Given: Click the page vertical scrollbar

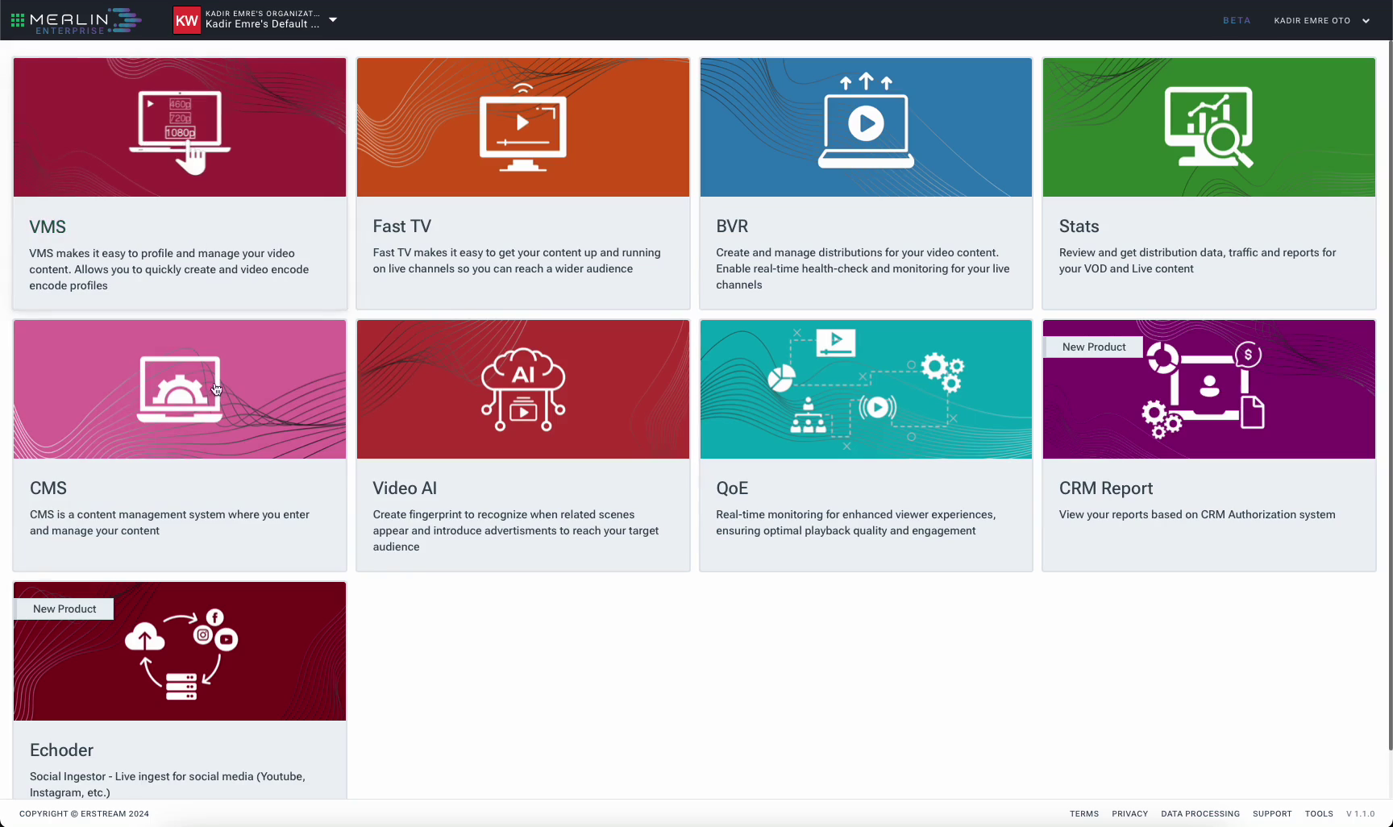Looking at the screenshot, I should pos(1390,396).
